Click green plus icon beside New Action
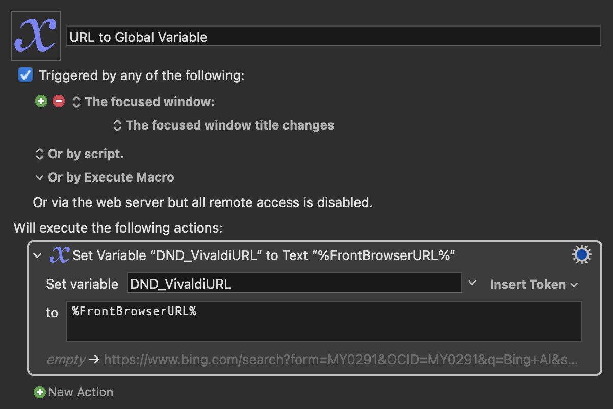 click(x=39, y=392)
